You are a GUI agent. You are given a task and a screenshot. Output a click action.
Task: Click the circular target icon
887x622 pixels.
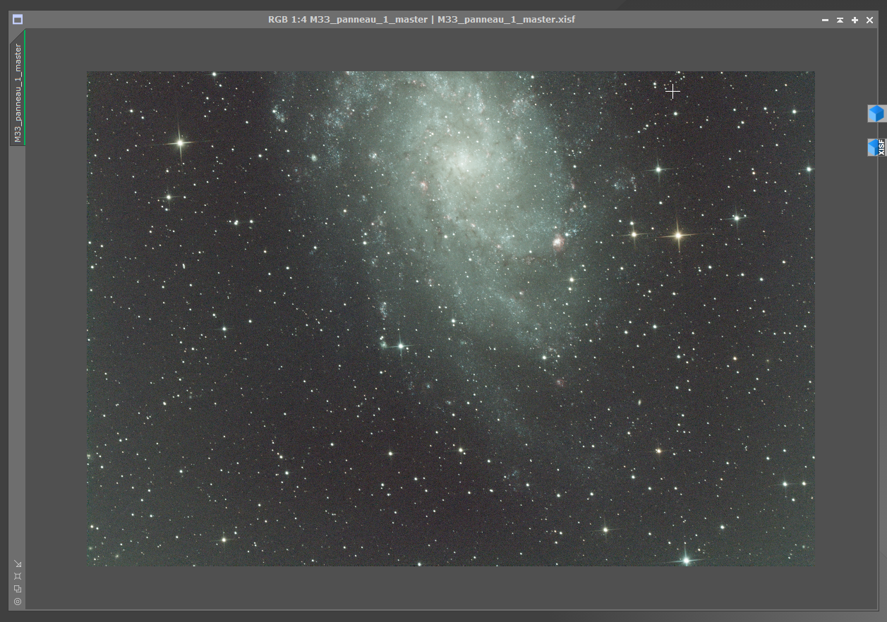(18, 602)
